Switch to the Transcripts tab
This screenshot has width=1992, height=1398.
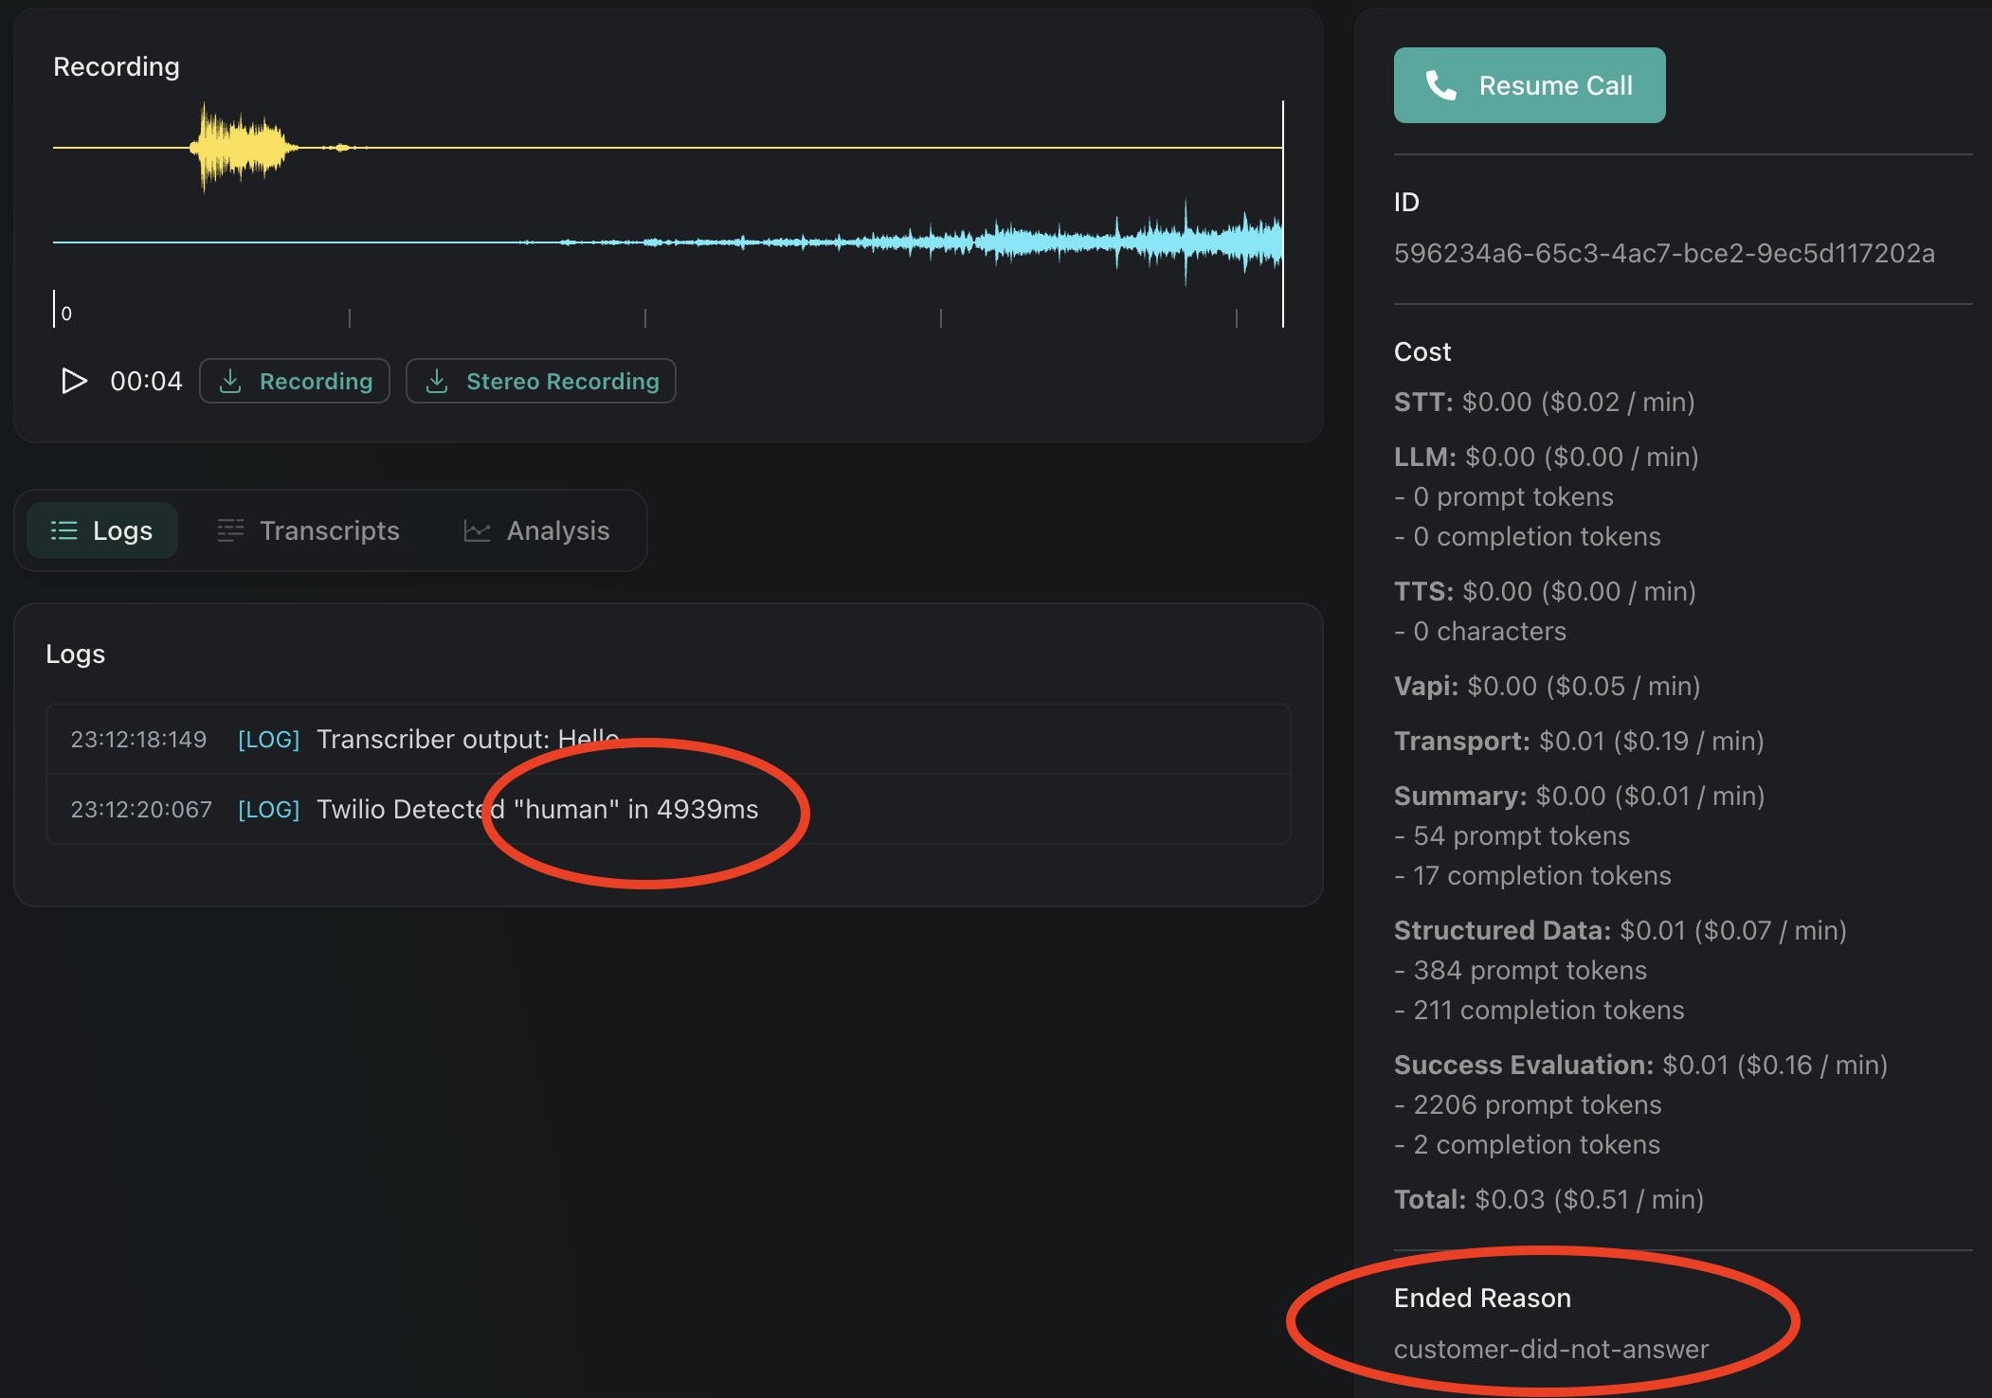click(x=329, y=530)
